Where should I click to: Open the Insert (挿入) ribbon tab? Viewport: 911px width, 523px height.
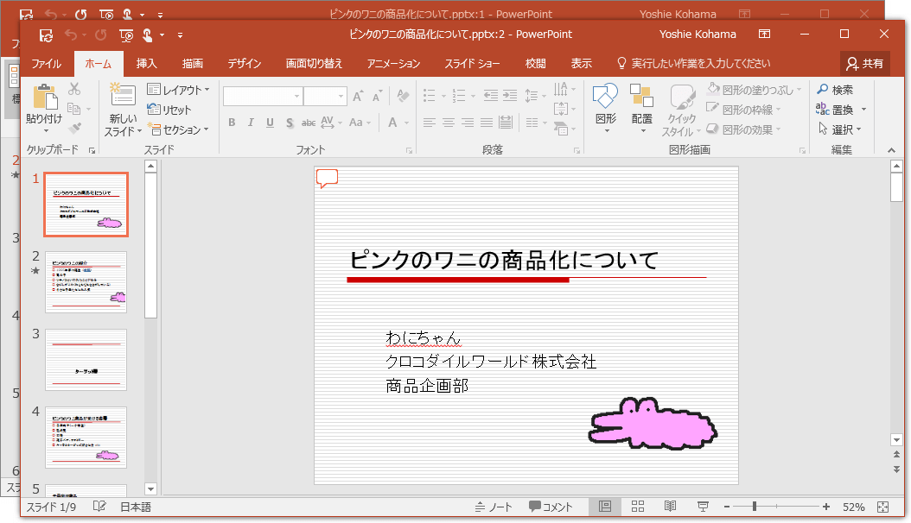click(x=147, y=63)
